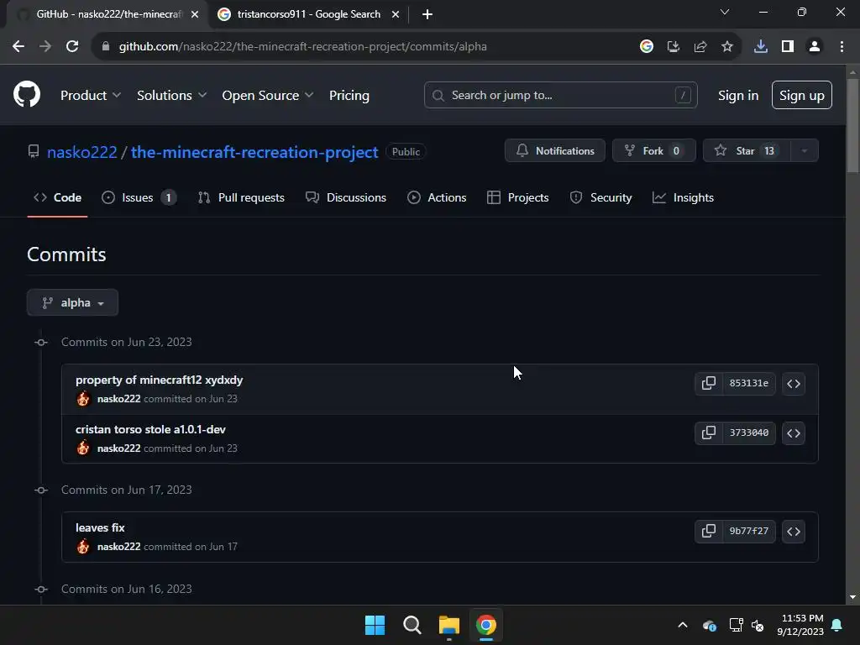Click the browser back arrow
Screen dimensions: 860x645
click(x=18, y=47)
